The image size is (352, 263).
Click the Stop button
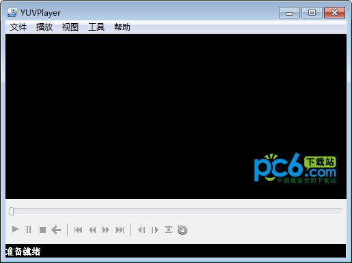click(x=42, y=230)
